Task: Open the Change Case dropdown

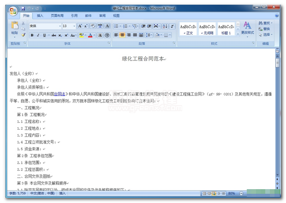Action: pos(73,36)
